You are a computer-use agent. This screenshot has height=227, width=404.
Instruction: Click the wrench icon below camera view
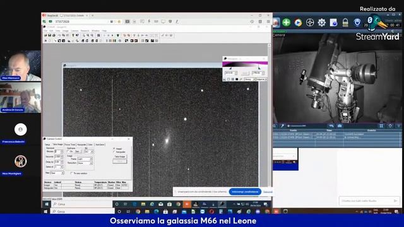tap(282, 126)
